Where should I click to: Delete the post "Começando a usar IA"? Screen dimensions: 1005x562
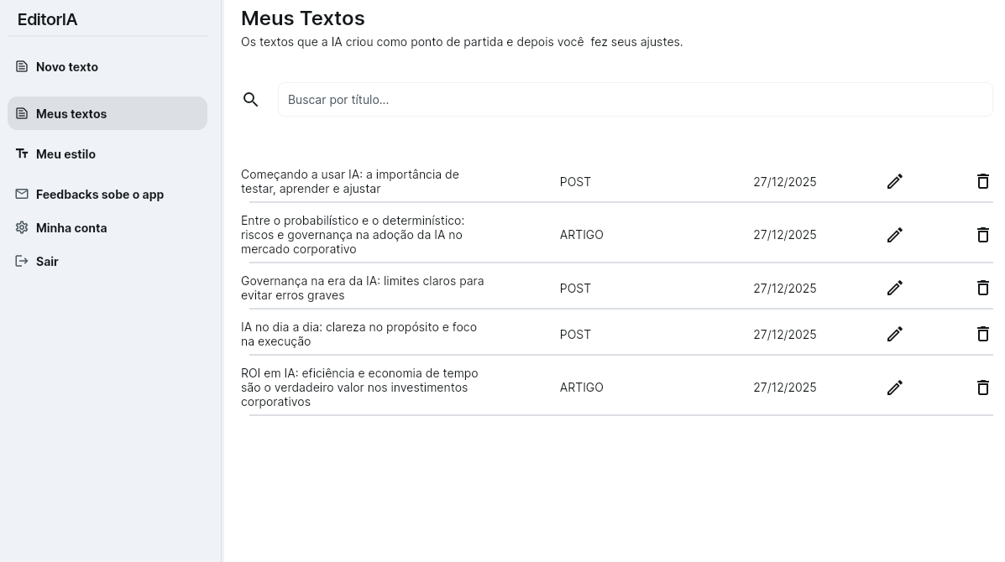pos(982,181)
